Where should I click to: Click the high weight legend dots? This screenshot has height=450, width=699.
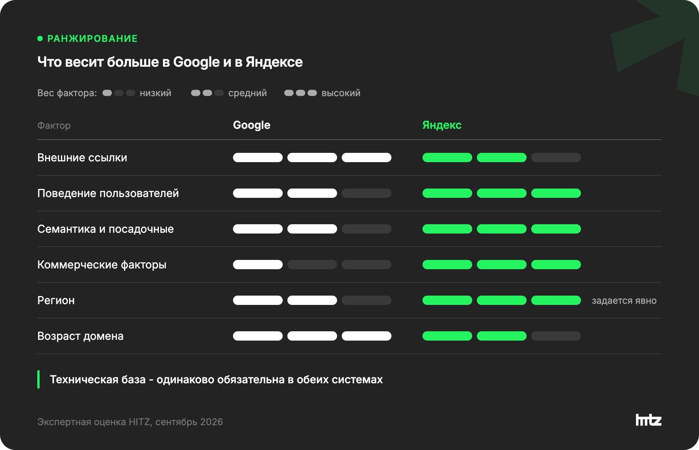301,93
